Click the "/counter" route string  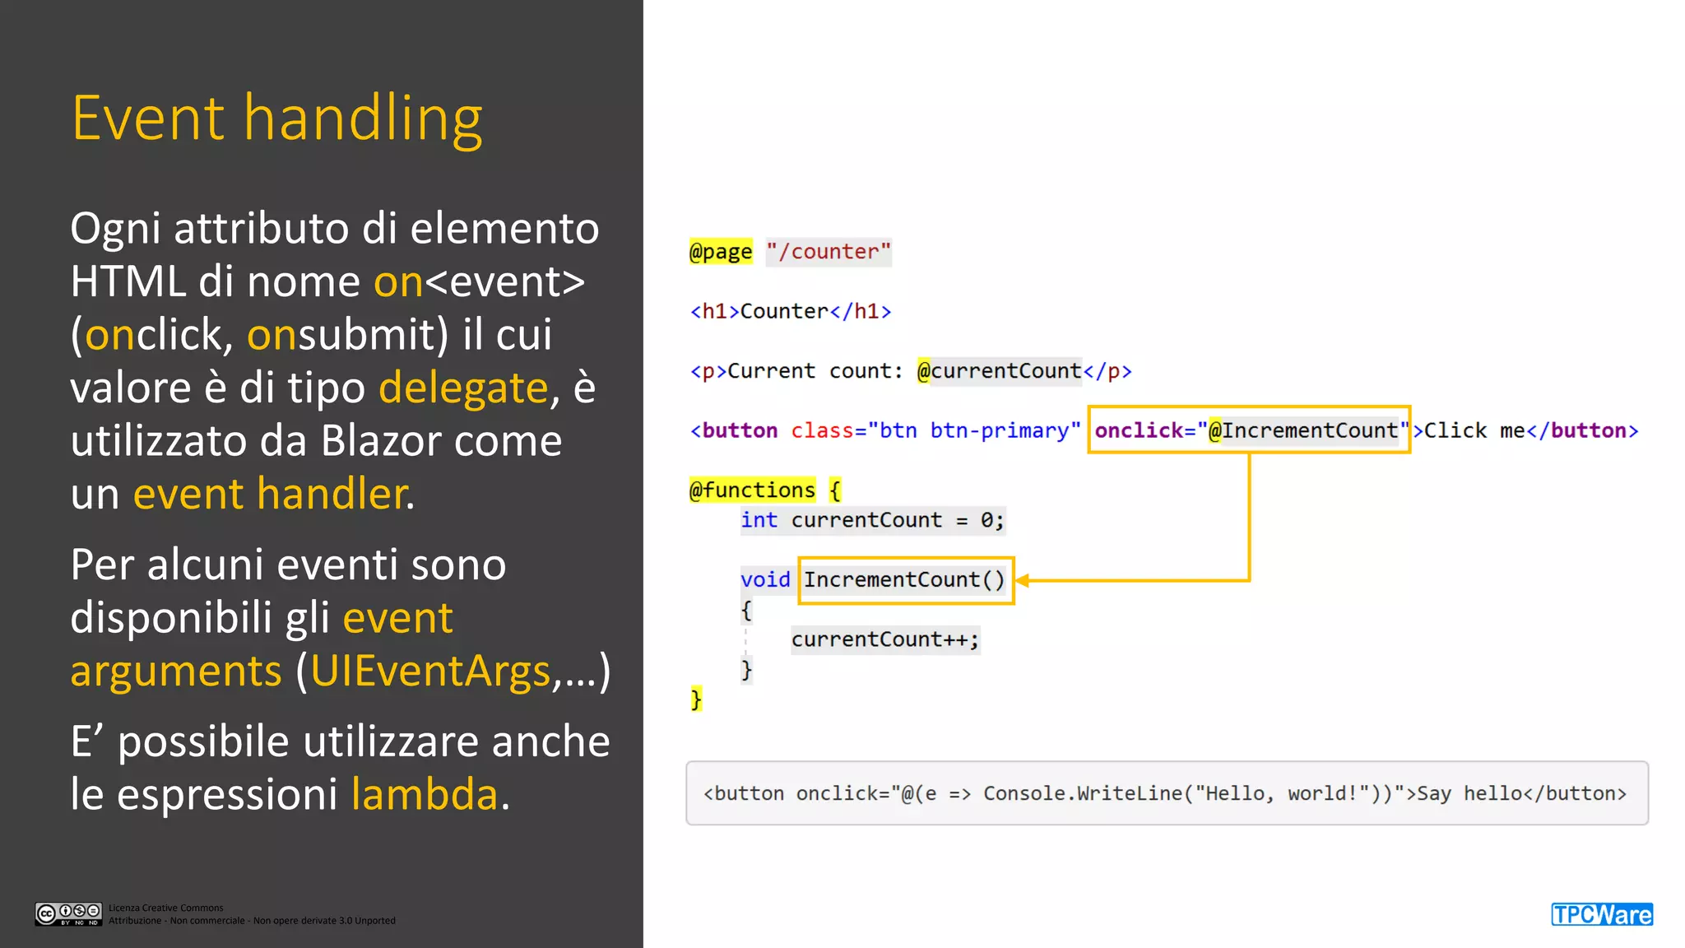click(x=828, y=251)
